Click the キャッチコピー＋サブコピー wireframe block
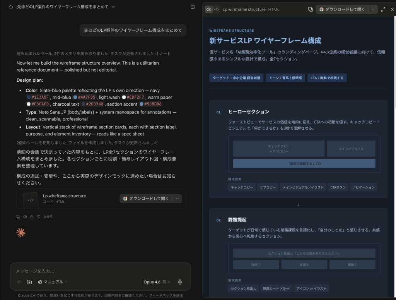396x300 pixels. click(279, 149)
